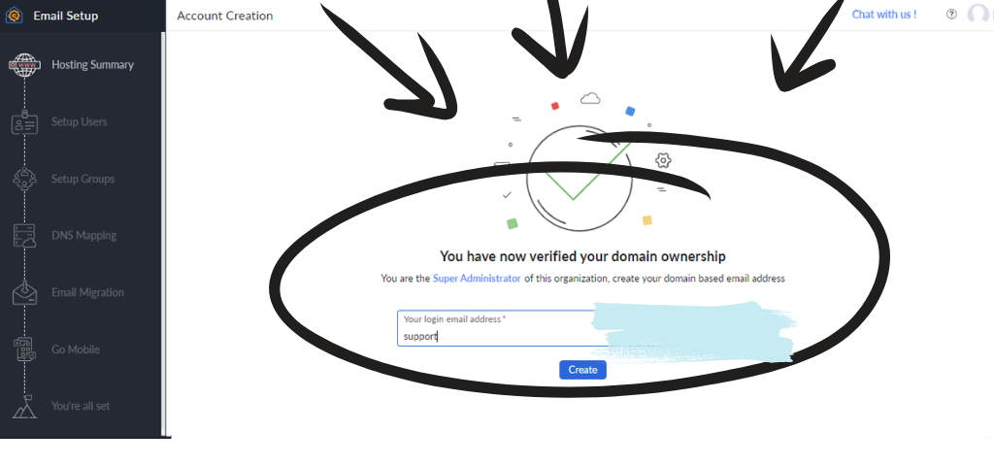Choose Go Mobile step label
994x466 pixels.
(x=76, y=349)
